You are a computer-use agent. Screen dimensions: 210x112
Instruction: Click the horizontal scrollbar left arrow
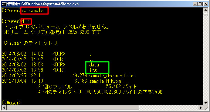click(x=4, y=107)
